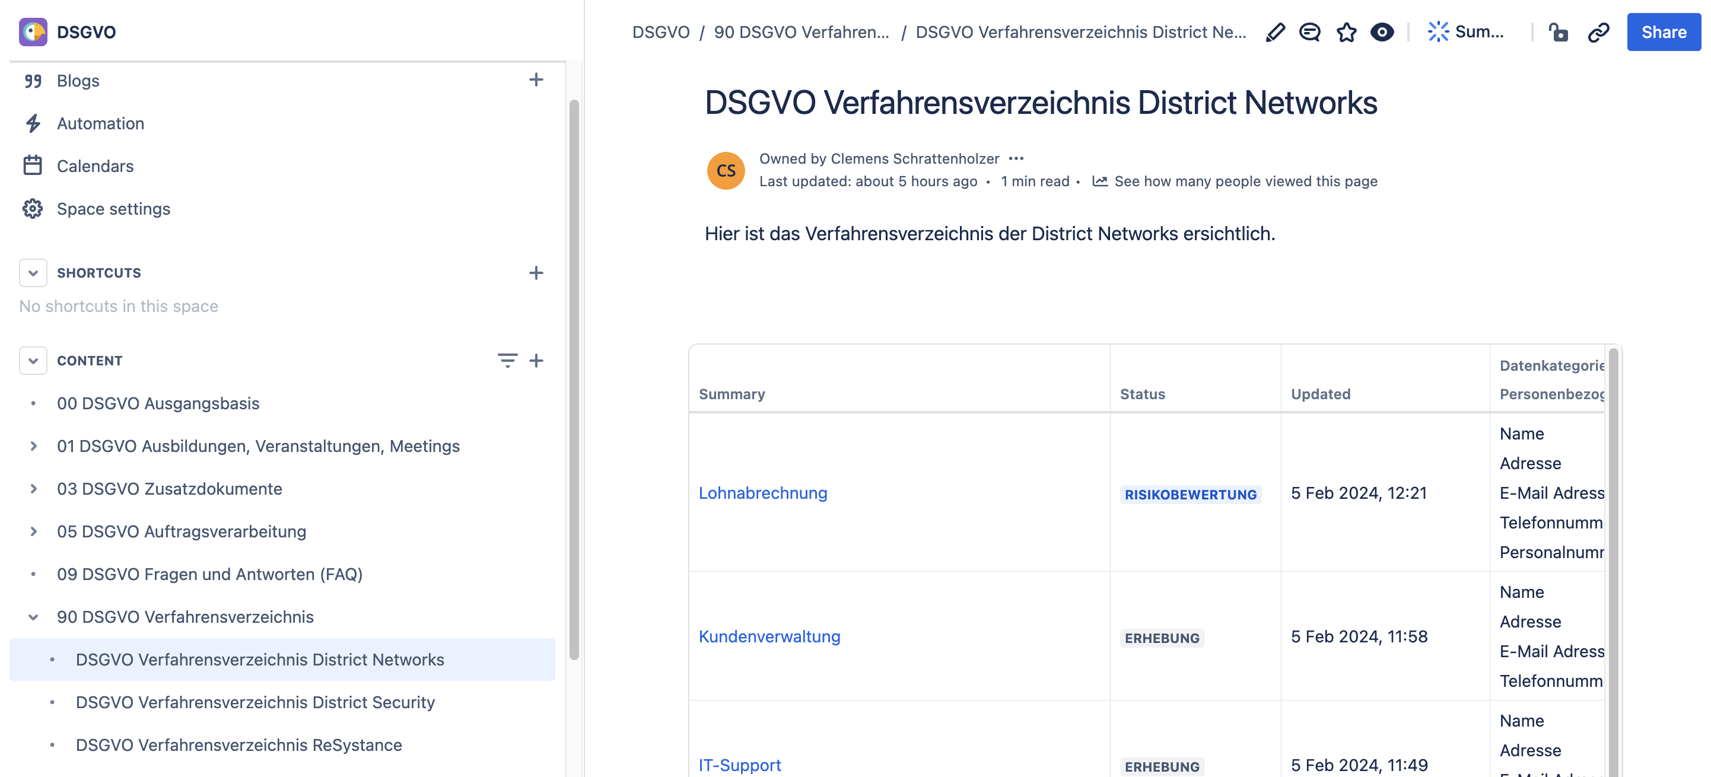Add new blog with Blogs plus icon

point(535,80)
